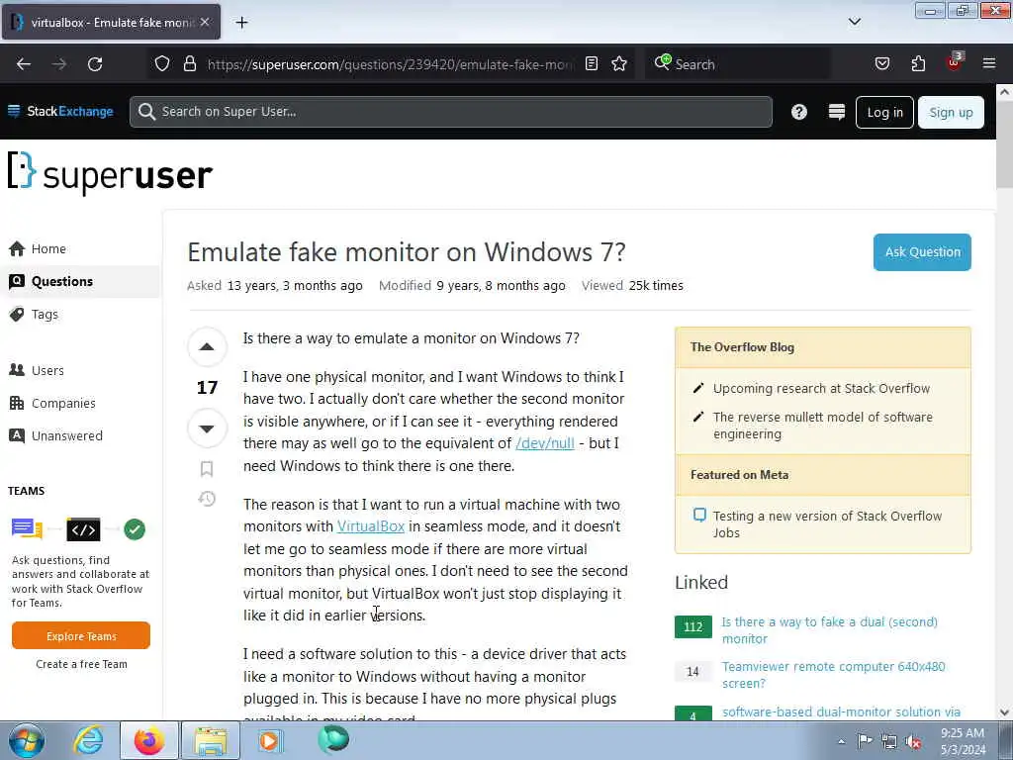
Task: Click the help question mark icon
Action: point(799,112)
